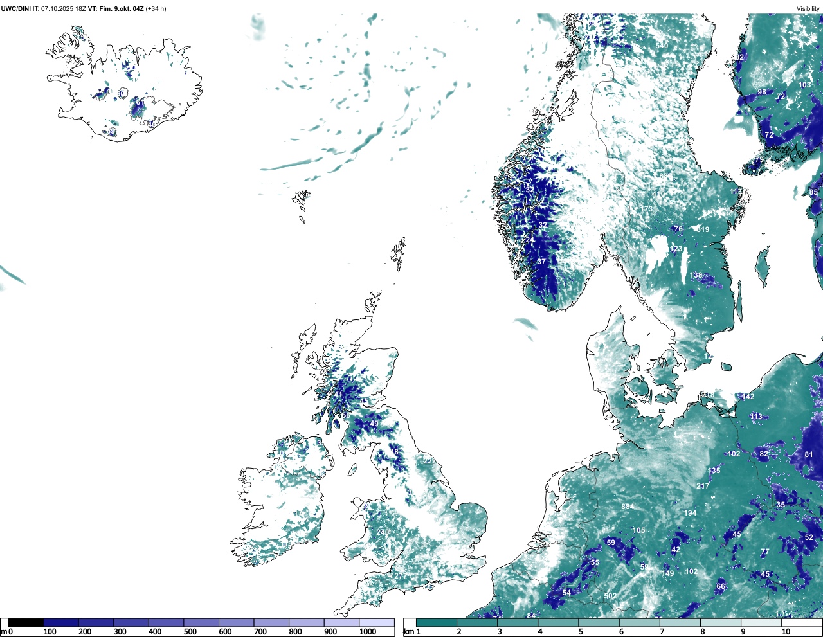Click the '76' value in Sweden

point(678,229)
